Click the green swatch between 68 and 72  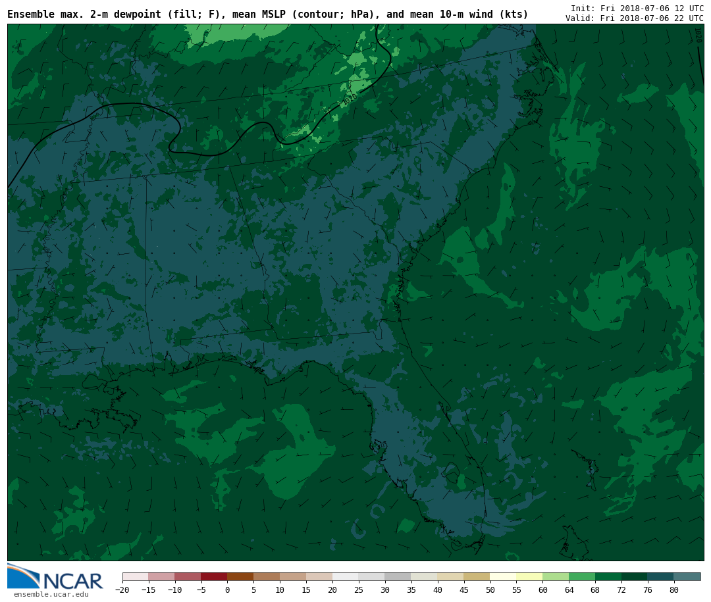608,576
